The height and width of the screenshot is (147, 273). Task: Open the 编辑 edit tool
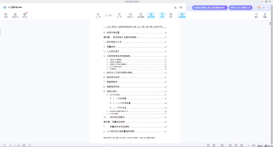point(265,15)
